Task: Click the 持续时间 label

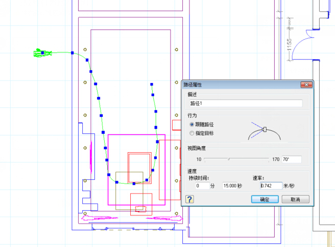Action: 199,178
